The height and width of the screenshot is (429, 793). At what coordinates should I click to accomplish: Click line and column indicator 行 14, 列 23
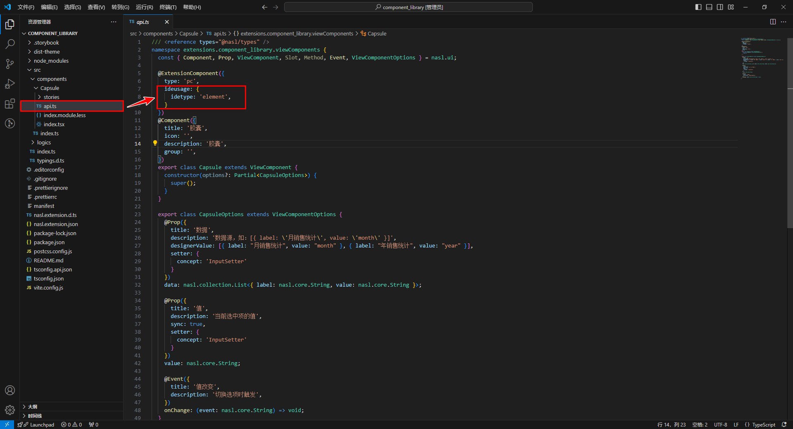671,424
